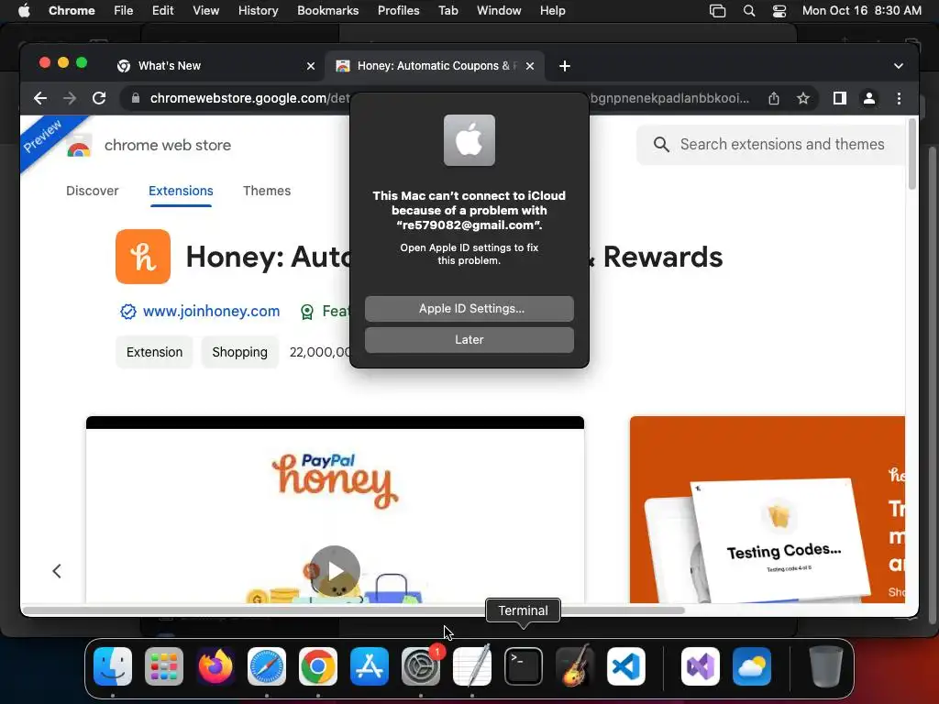Open the Trash in the Dock

click(x=826, y=666)
